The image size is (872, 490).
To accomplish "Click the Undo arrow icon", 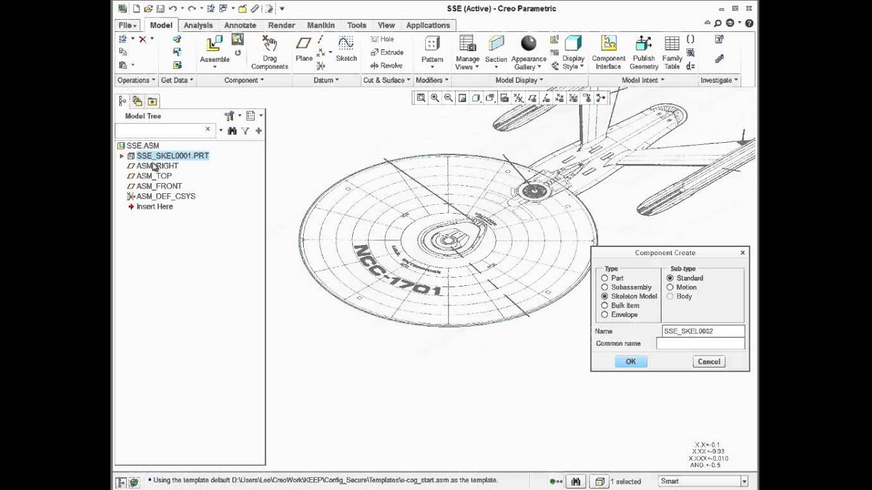I will click(173, 9).
